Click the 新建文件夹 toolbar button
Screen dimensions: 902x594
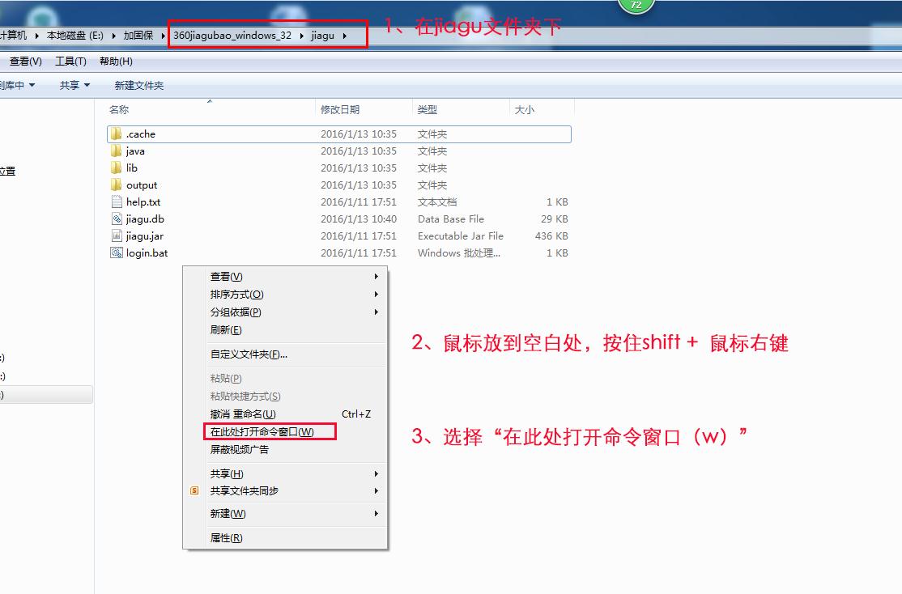click(x=139, y=85)
